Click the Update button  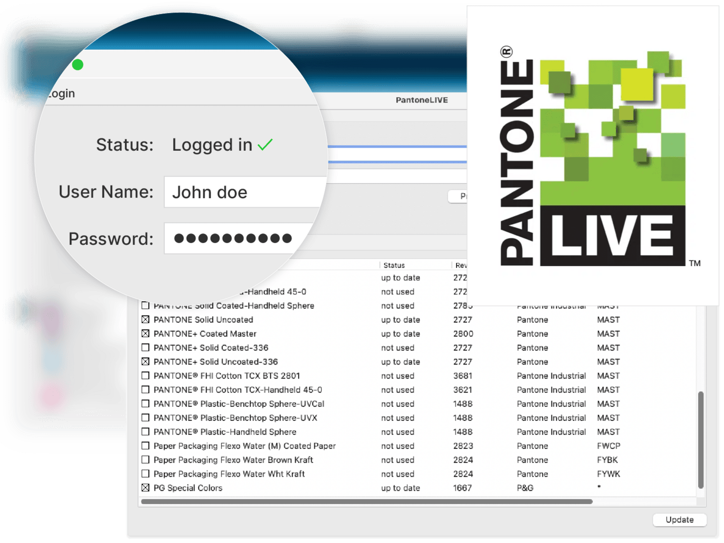pyautogui.click(x=679, y=520)
